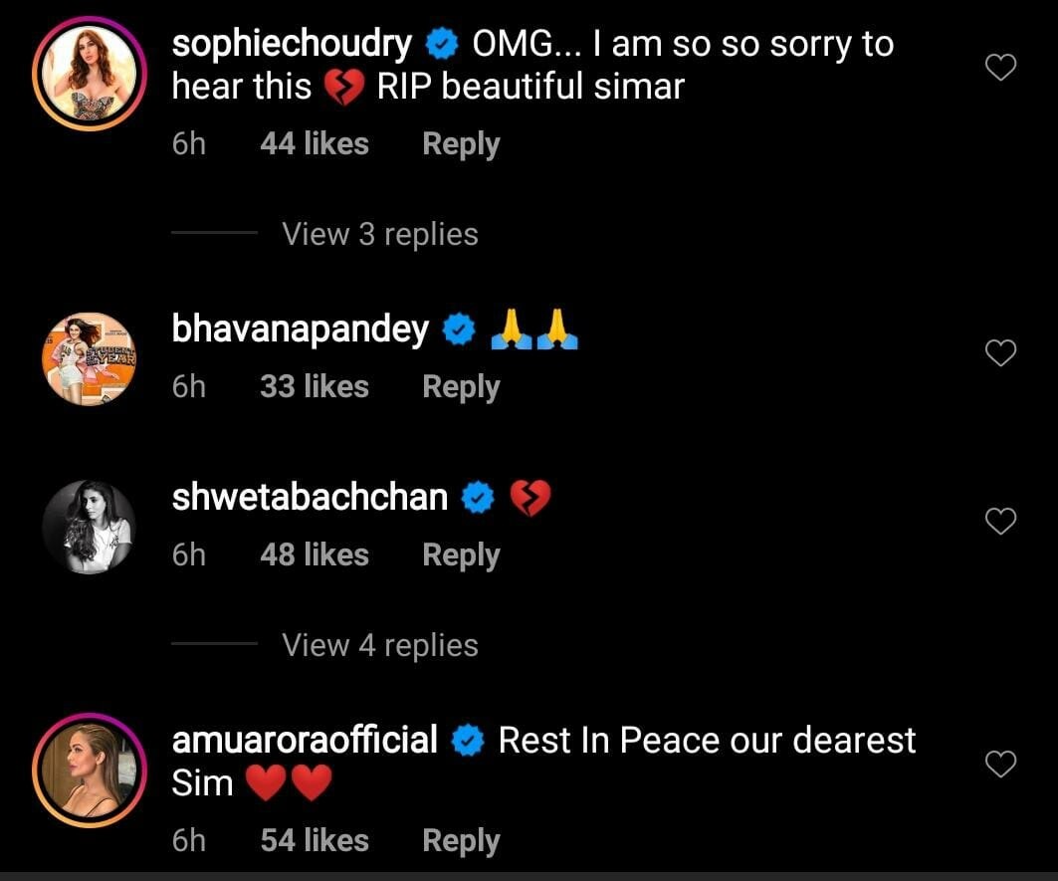Open amuaroraofficial's profile picture
This screenshot has width=1058, height=881.
tap(90, 770)
